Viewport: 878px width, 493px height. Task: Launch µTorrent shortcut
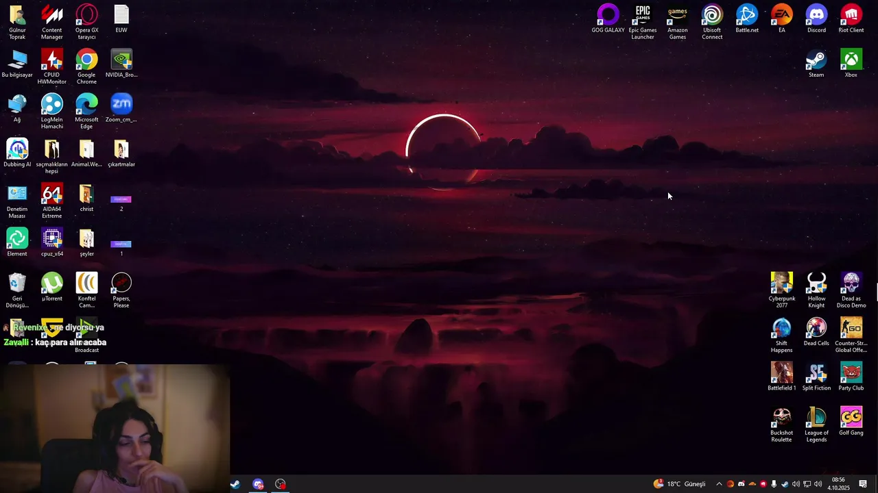tap(52, 287)
